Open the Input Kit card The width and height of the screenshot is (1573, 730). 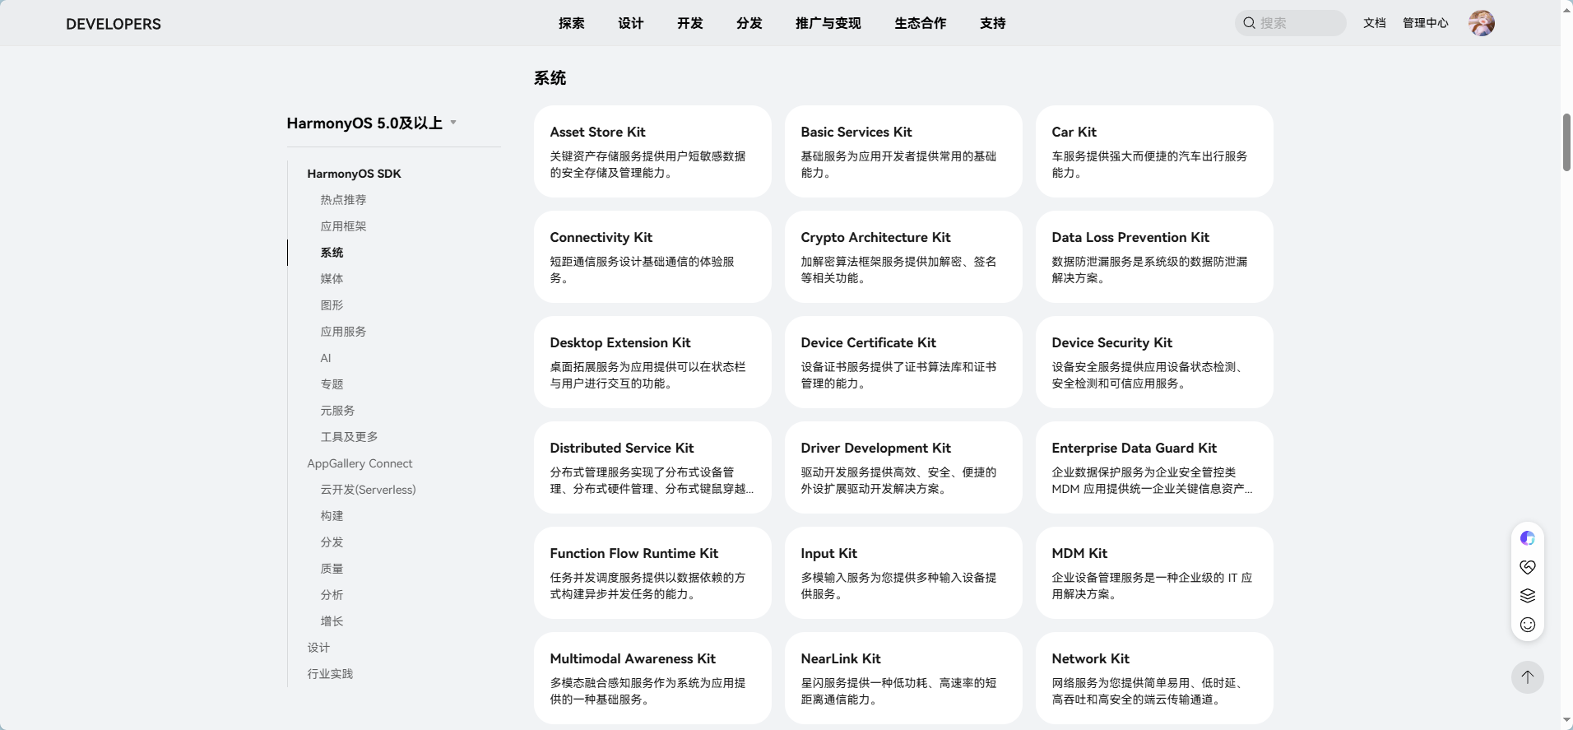click(903, 573)
